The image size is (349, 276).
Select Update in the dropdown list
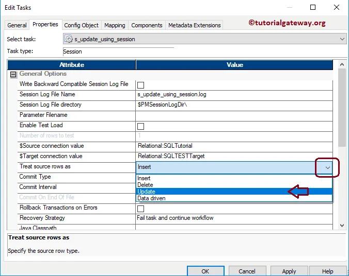[x=234, y=192]
